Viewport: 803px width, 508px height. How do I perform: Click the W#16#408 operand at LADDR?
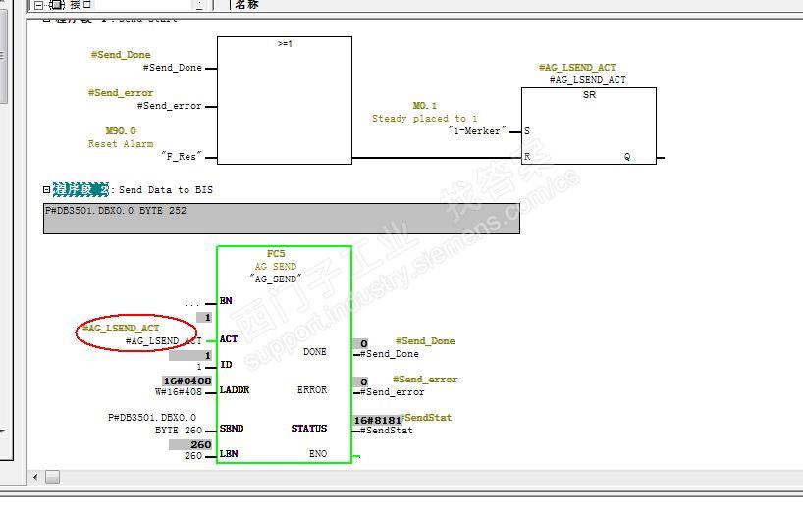pos(179,392)
